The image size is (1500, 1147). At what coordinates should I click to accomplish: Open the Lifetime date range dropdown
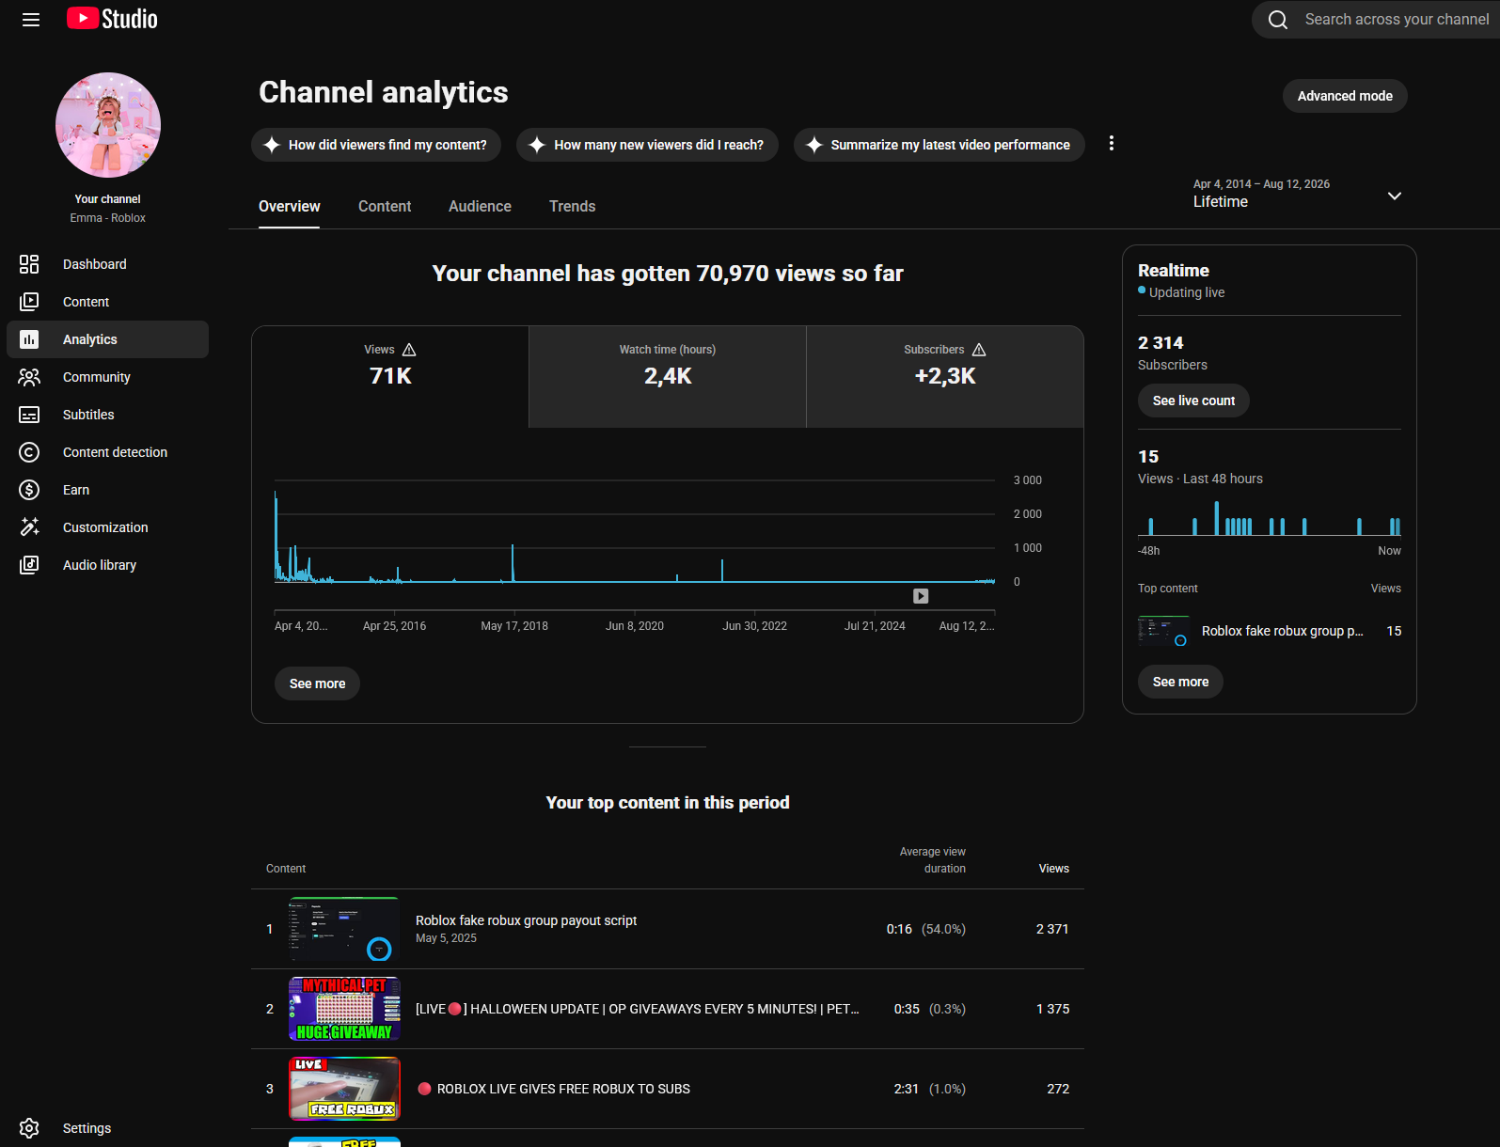[x=1298, y=194]
